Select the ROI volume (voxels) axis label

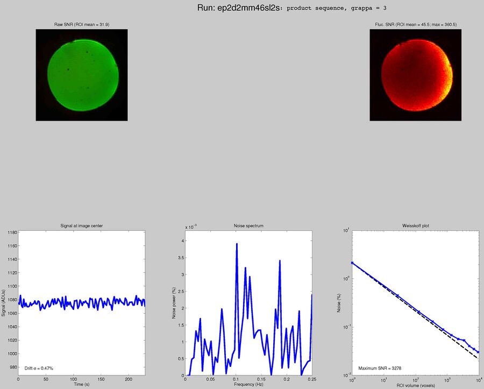pyautogui.click(x=415, y=384)
